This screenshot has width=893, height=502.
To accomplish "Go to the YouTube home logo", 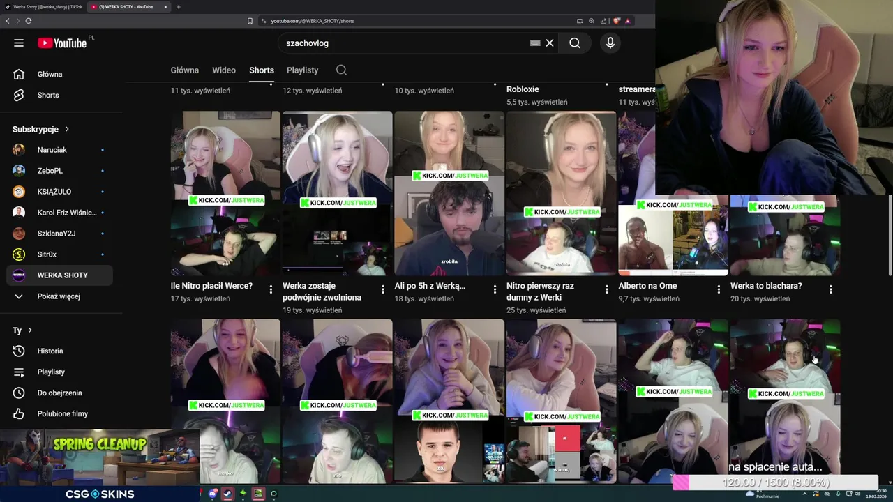I will [x=62, y=43].
